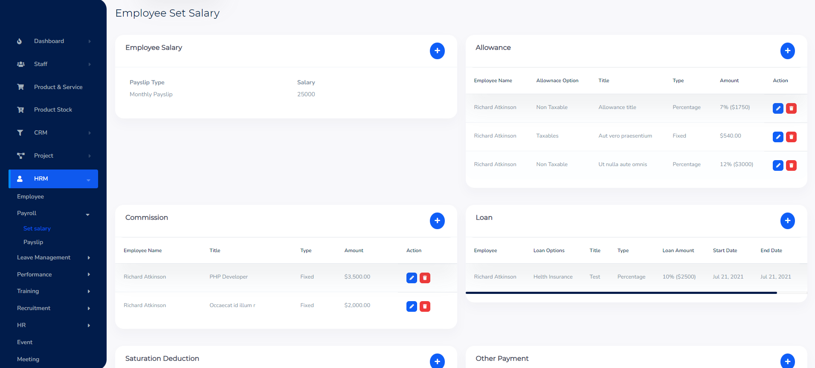Edit the Aut vero praesentium allowance

(778, 137)
